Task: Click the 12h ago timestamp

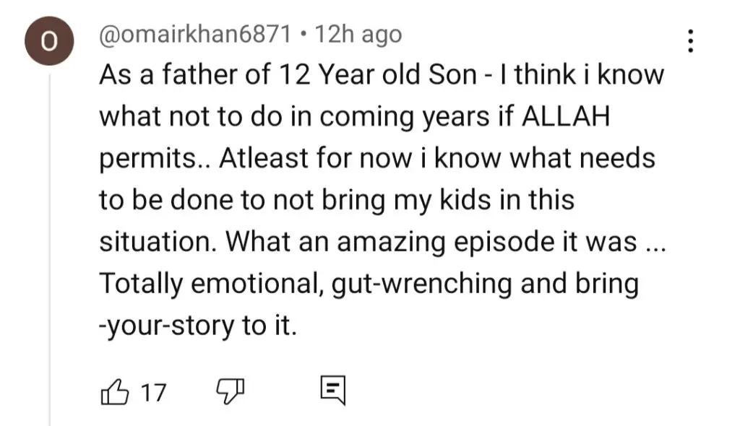Action: 358,34
